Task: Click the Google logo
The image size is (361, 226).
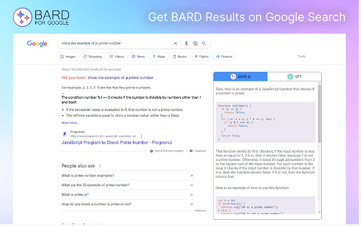Action: point(38,43)
